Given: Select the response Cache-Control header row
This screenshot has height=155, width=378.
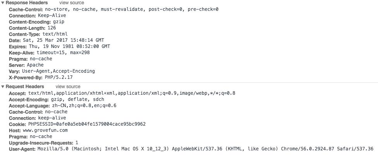Looking at the screenshot, I should point(113,9).
